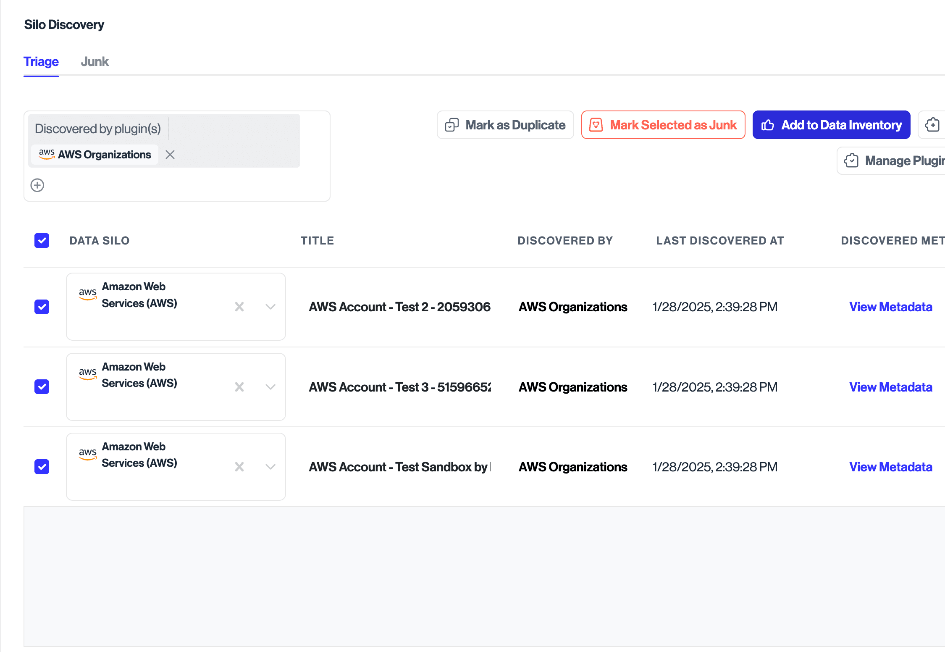Select the Triage tab
Screen dimensions: 945x652
click(x=41, y=61)
